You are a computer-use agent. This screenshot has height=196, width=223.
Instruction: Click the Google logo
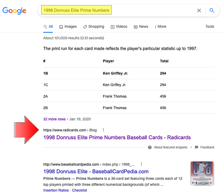pos(14,11)
